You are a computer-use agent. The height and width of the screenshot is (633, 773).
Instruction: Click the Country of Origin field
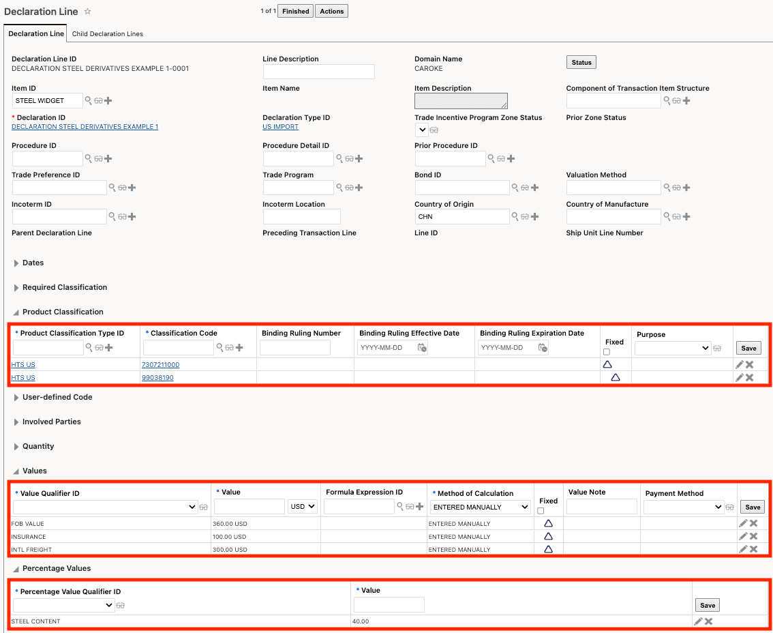462,217
